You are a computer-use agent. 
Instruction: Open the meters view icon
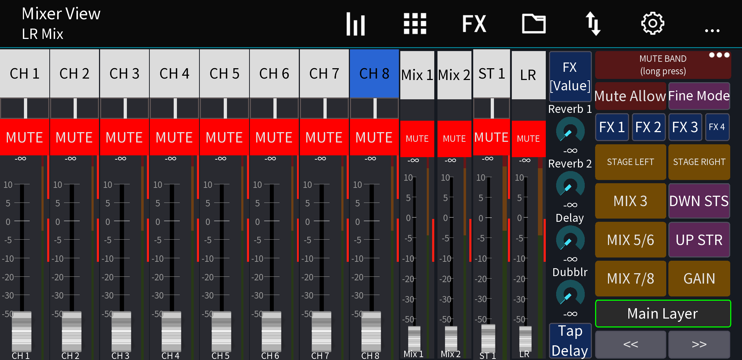[356, 23]
